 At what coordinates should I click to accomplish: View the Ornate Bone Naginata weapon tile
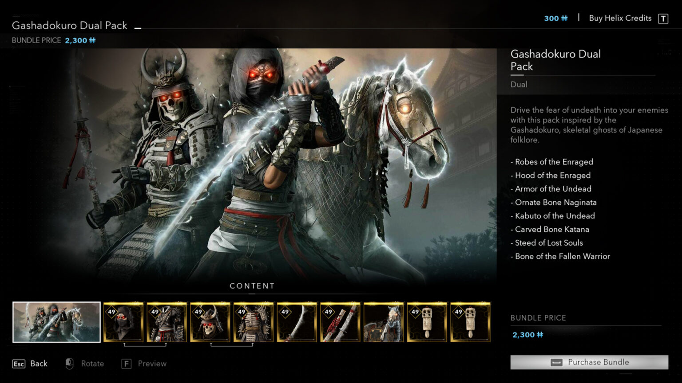[x=297, y=321]
